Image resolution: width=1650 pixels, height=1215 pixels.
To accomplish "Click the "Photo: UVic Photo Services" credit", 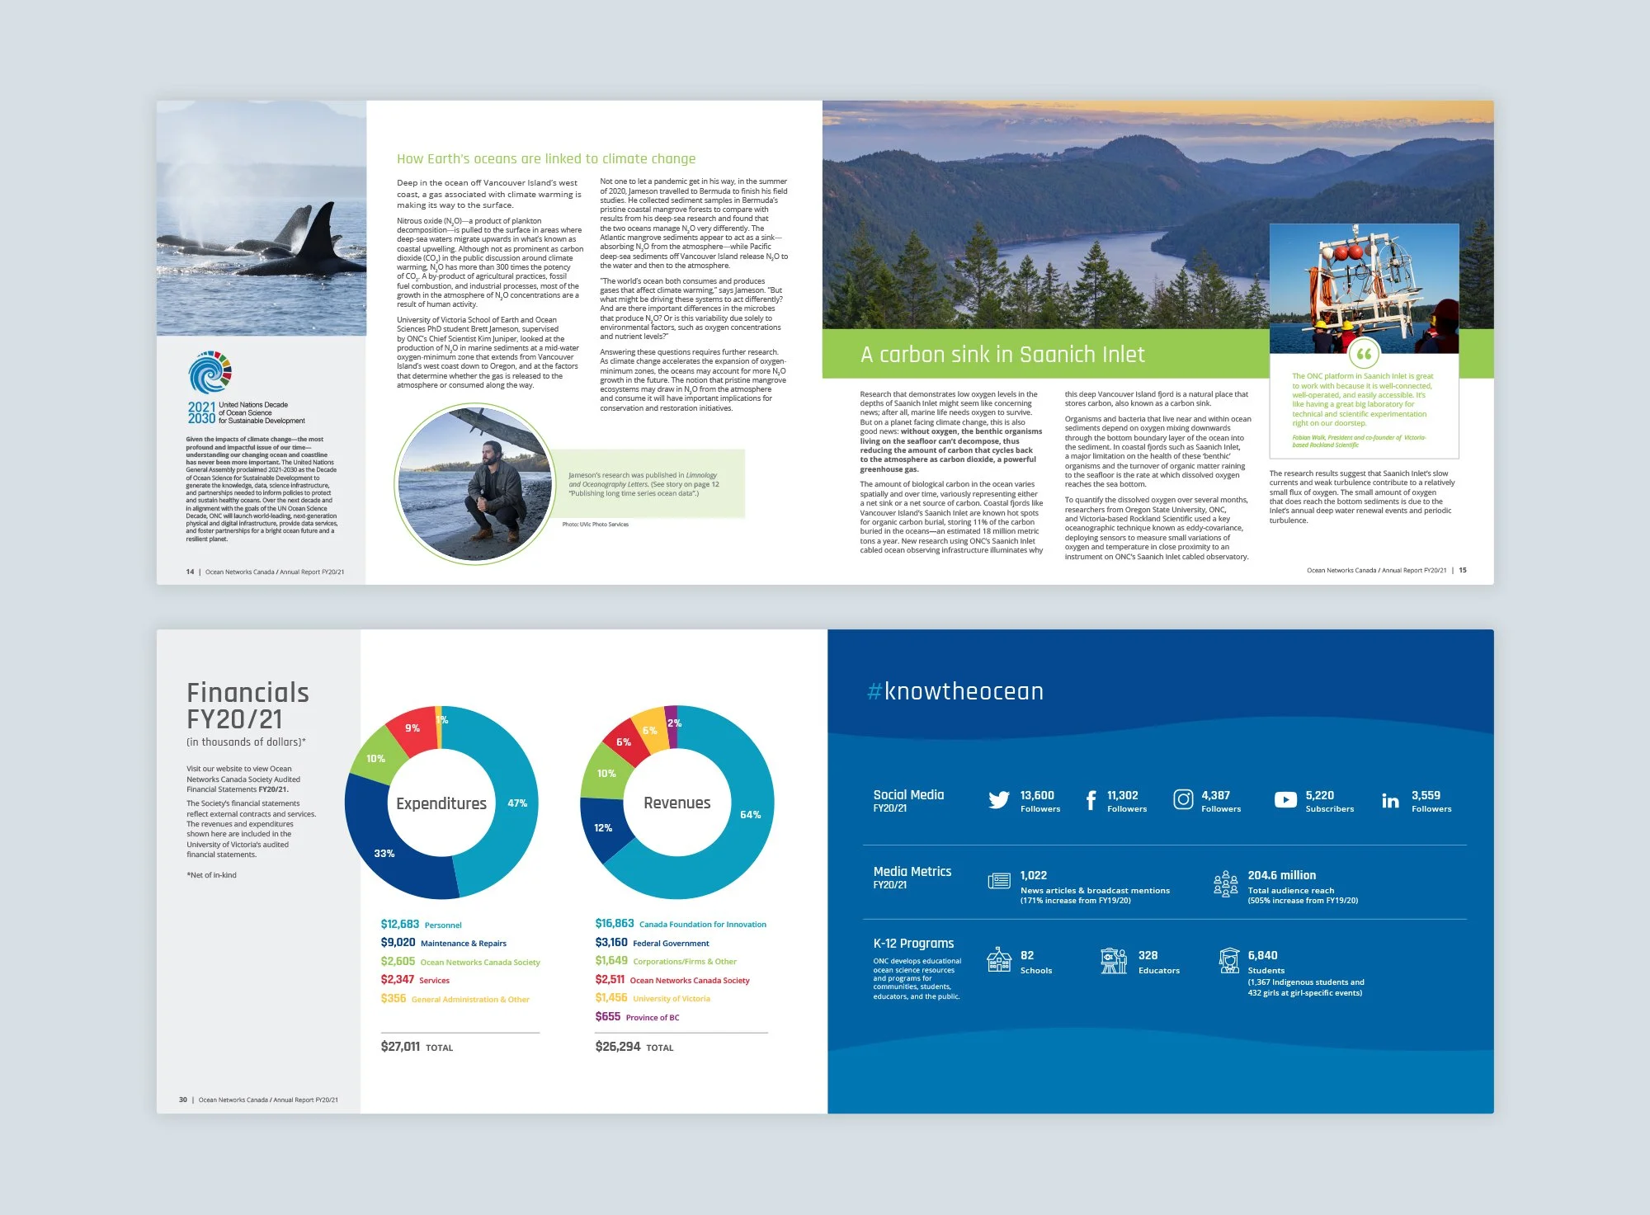I will click(x=596, y=525).
